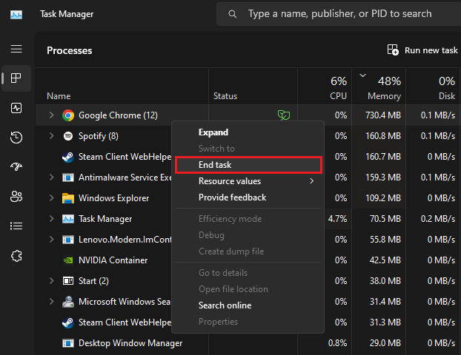Click Provide feedback in context menu
The image size is (461, 355).
coord(232,197)
